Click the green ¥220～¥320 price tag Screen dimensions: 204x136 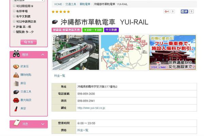[x=93, y=30]
